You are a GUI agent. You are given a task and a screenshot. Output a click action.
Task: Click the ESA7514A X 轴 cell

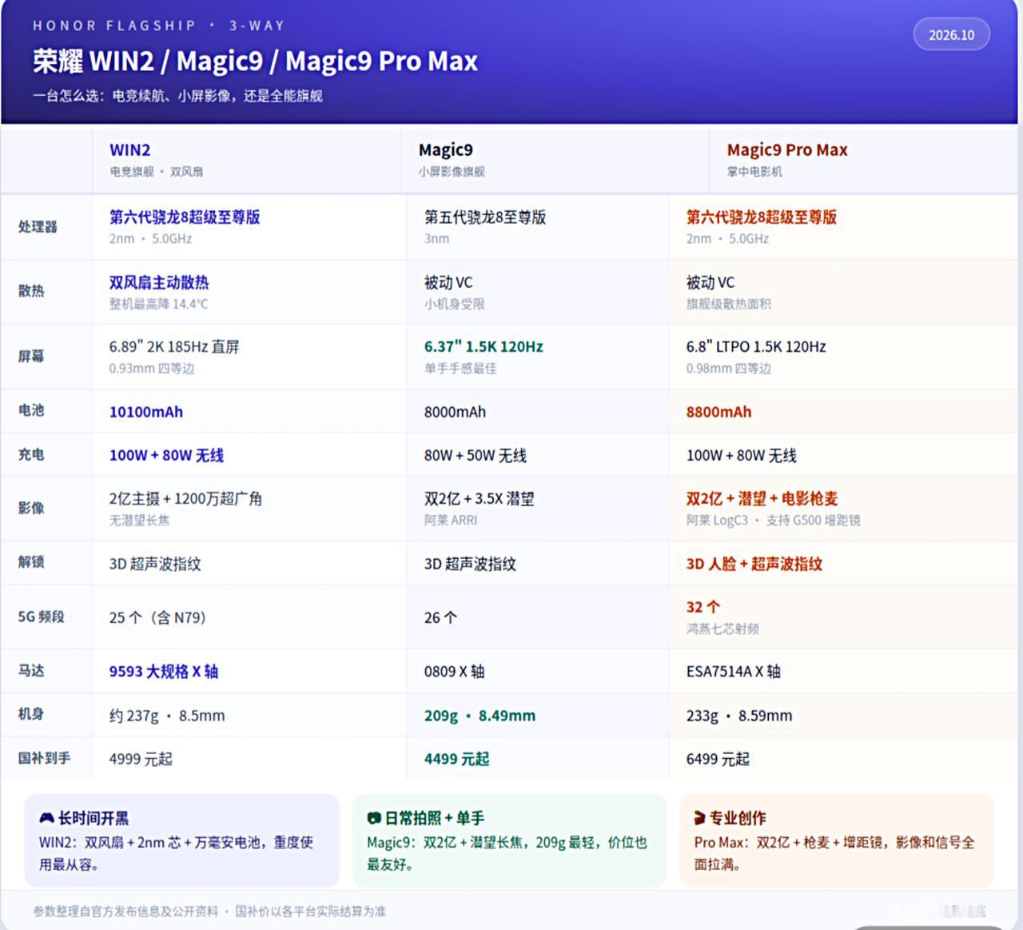coord(734,672)
